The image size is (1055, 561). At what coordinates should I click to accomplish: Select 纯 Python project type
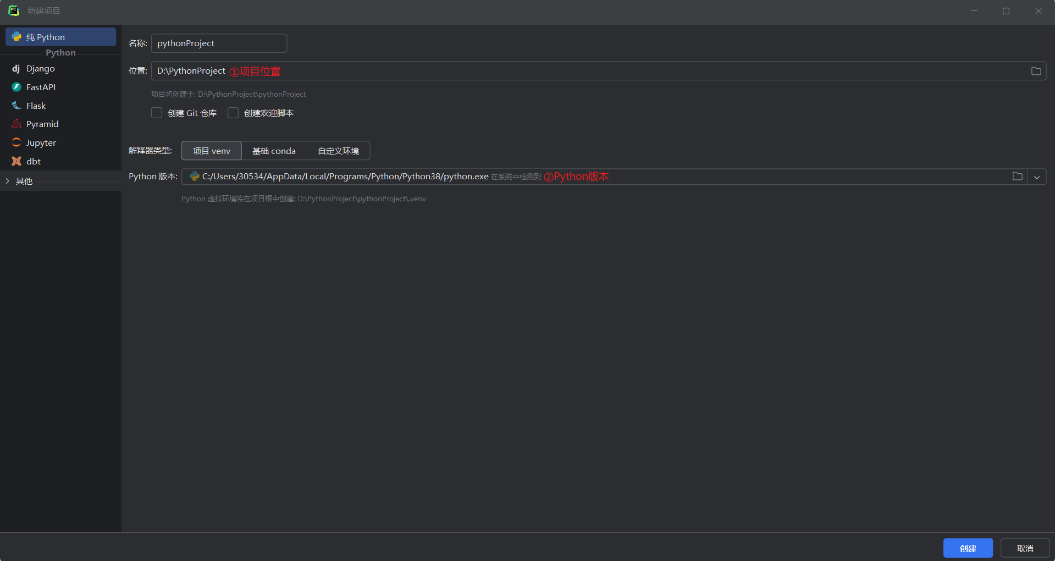pyautogui.click(x=60, y=37)
